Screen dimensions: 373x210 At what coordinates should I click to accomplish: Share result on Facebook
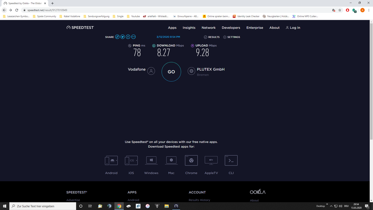tap(128, 37)
